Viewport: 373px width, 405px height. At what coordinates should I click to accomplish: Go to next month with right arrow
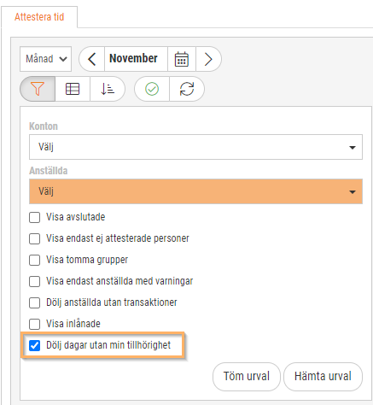(x=208, y=59)
